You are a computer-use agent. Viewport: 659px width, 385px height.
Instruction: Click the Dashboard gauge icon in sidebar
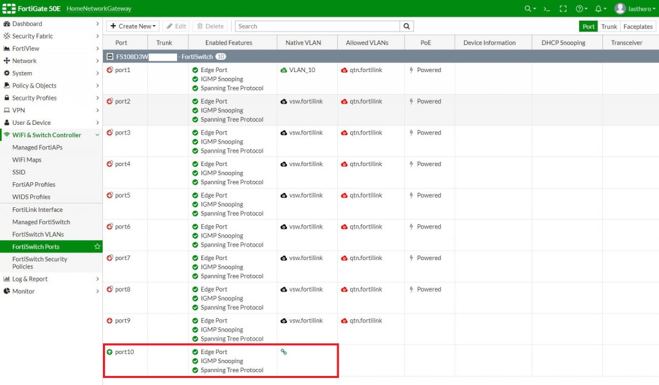[6, 24]
